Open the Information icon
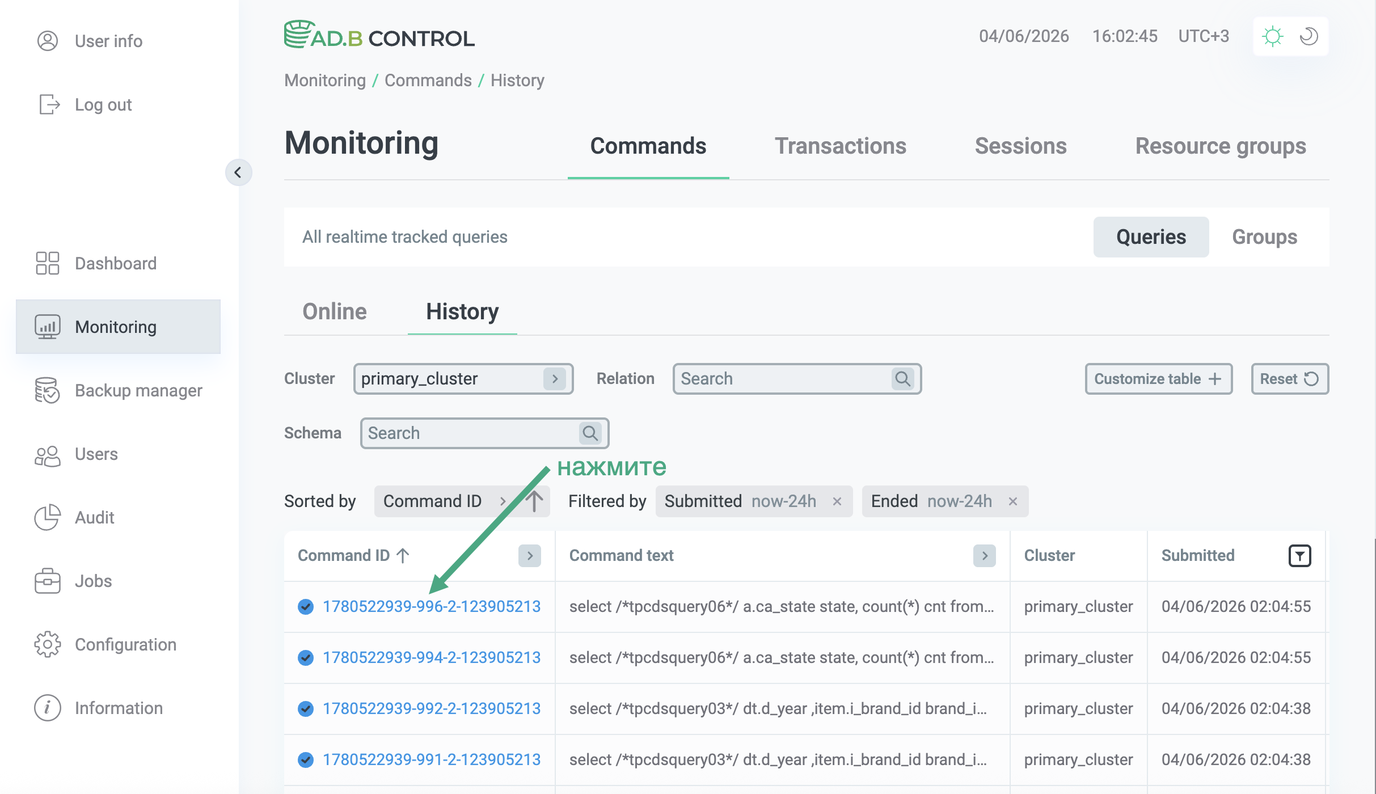The height and width of the screenshot is (794, 1376). [x=48, y=708]
